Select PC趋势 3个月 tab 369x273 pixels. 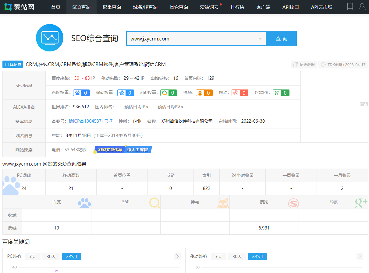tap(72, 256)
